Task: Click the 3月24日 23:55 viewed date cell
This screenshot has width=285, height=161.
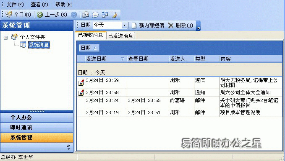Action: coord(148,103)
